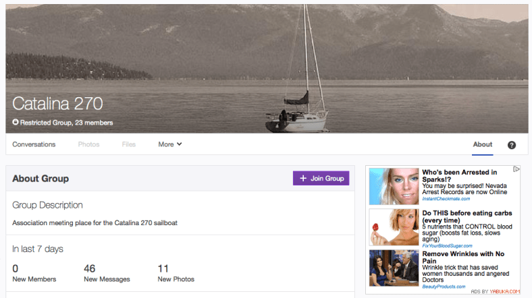Switch to the About tab

click(482, 144)
